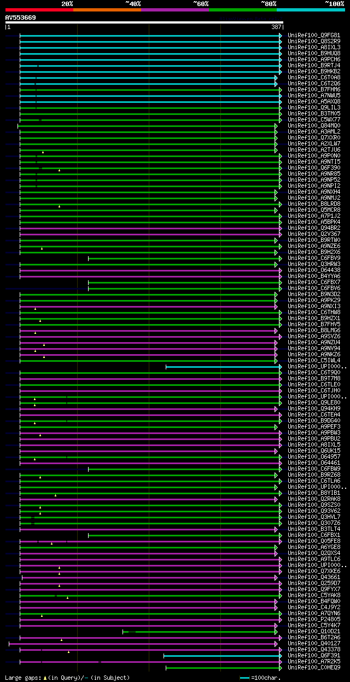The image size is (350, 682).
Task: View subject UniRef100_Q2V367
Action: tap(314, 234)
